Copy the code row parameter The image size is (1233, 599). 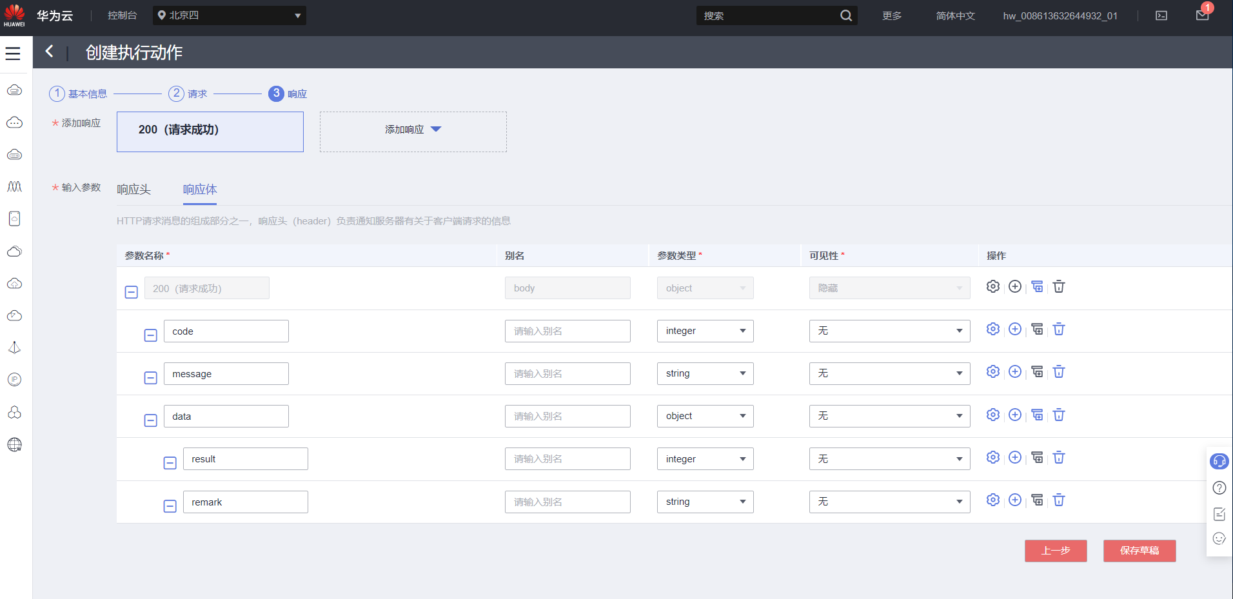[1037, 329]
